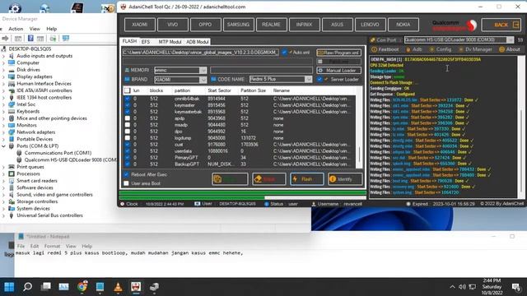This screenshot has width=527, height=296.
Task: Select the REALME brand button
Action: coord(271,25)
